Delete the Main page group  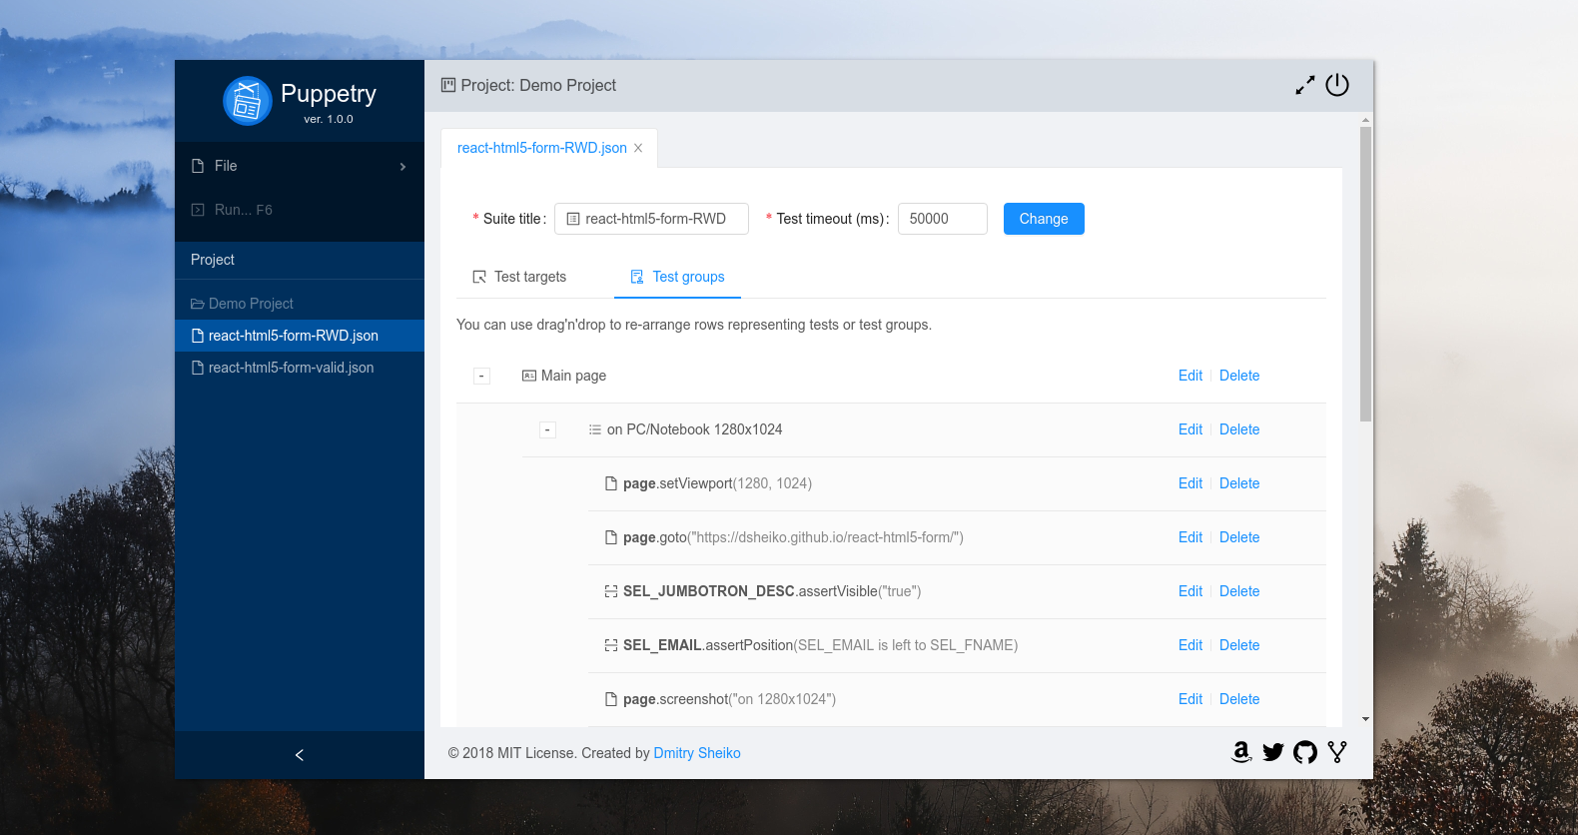[1239, 376]
